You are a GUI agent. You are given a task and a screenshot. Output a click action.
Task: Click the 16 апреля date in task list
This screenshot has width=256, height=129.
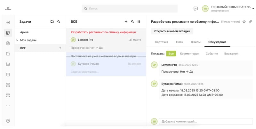[x=134, y=64]
